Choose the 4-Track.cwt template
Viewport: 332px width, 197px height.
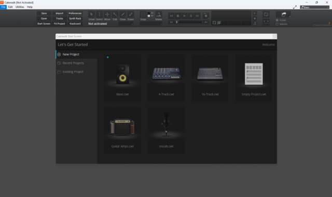(166, 78)
